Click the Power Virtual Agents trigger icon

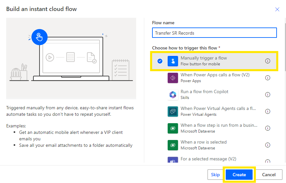[x=173, y=111]
